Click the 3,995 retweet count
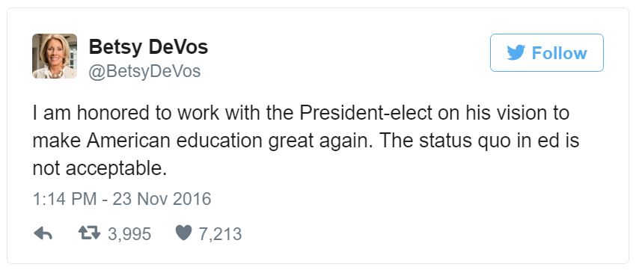 pyautogui.click(x=129, y=234)
